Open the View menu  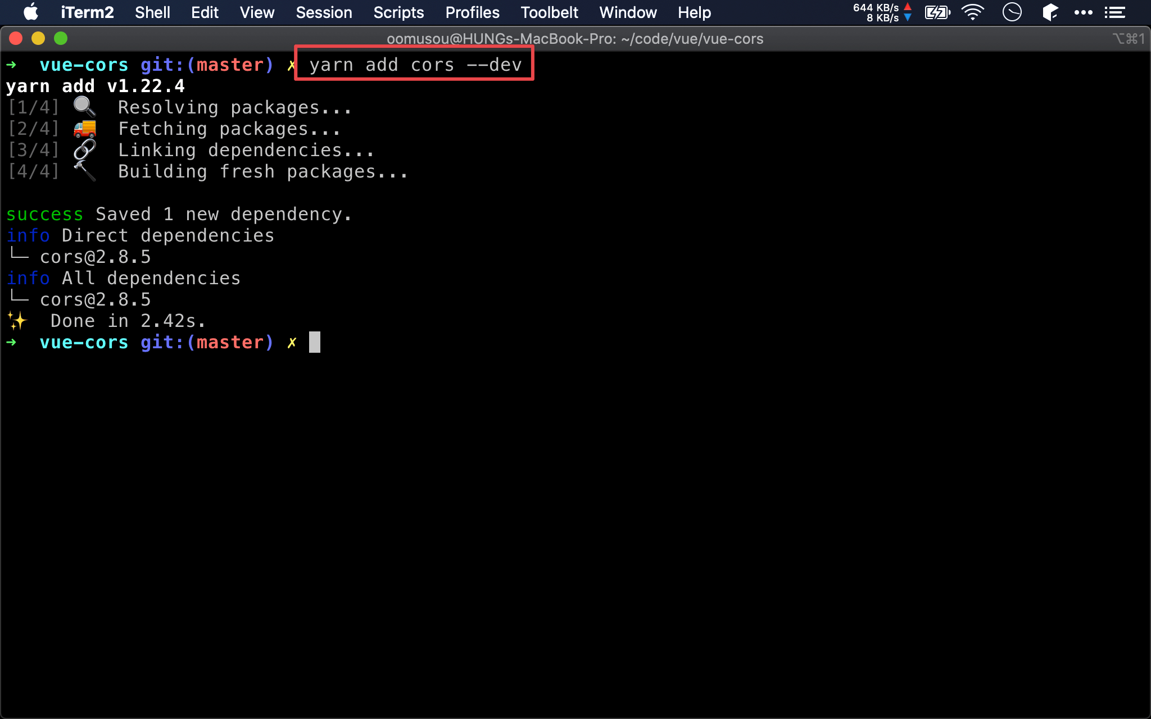(x=257, y=12)
